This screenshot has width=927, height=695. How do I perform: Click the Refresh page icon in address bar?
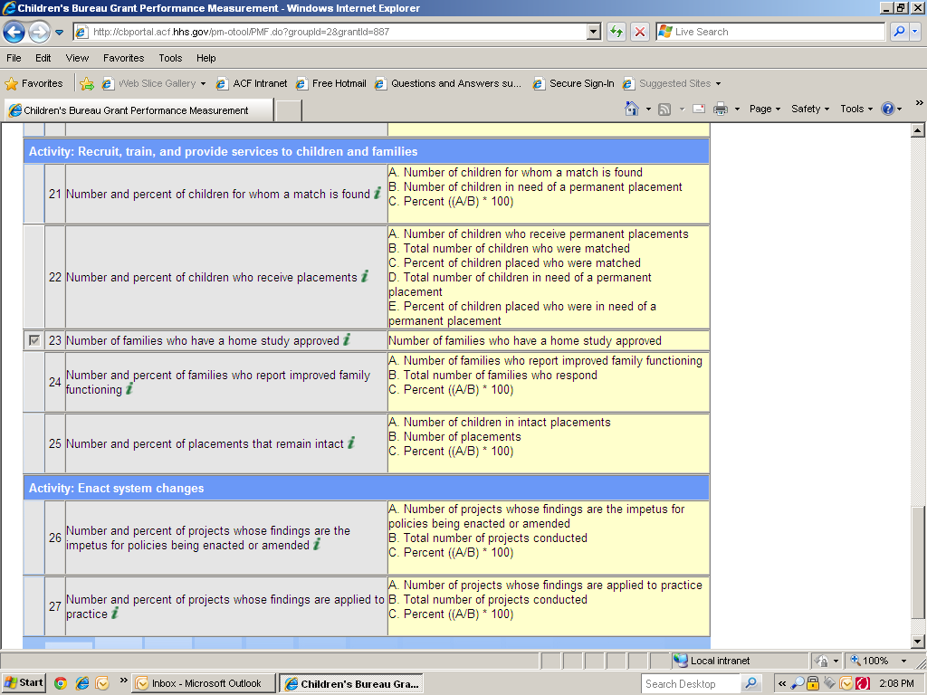pos(616,32)
